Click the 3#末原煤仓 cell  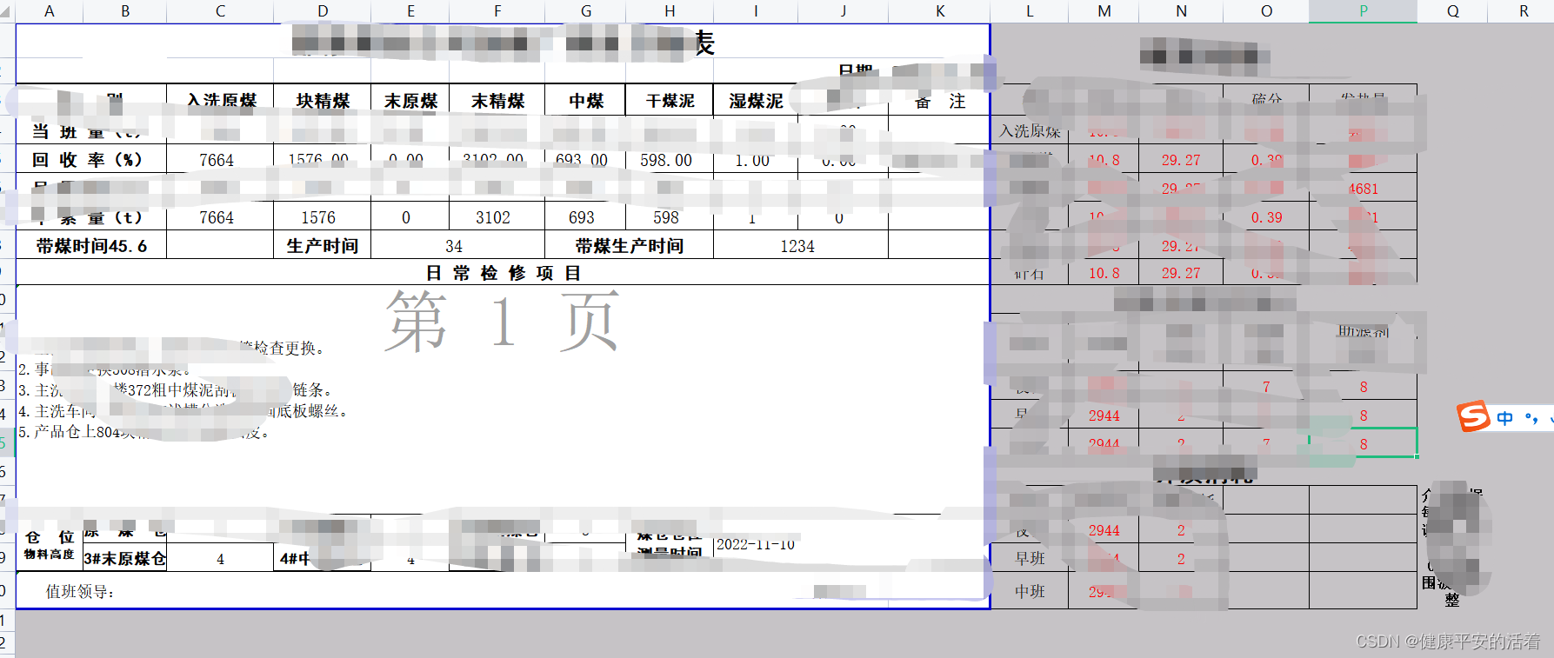pos(124,558)
